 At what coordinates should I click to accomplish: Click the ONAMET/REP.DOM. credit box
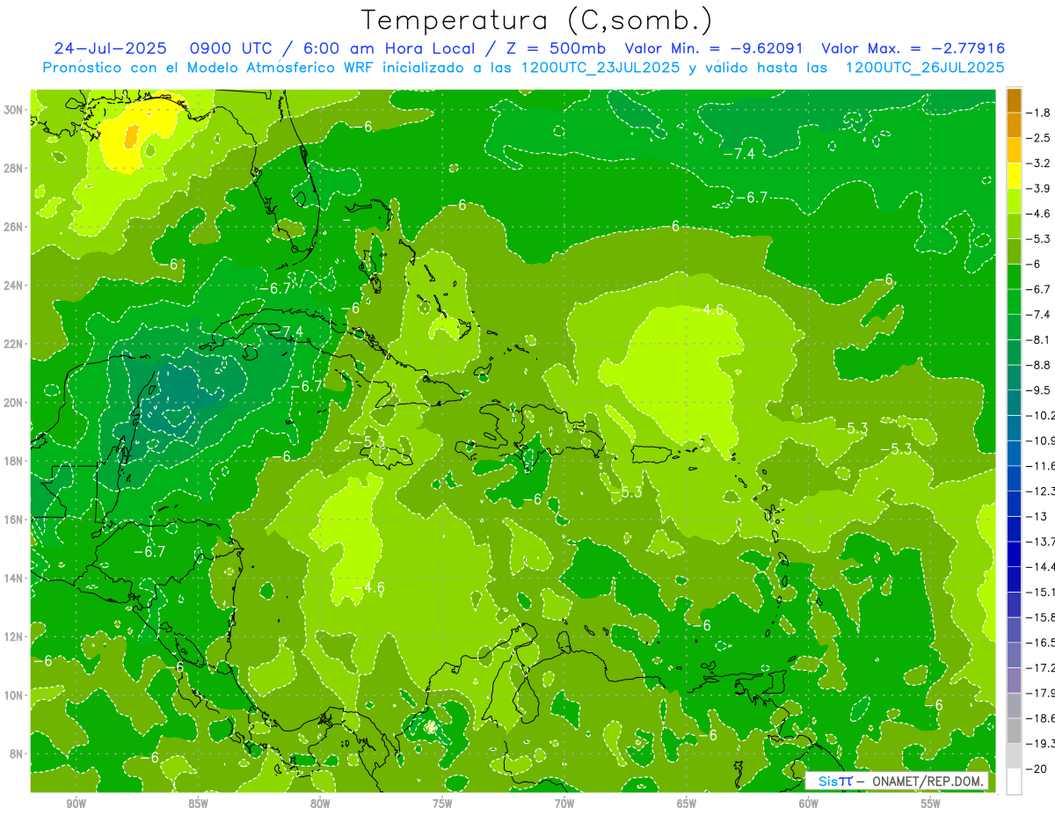pyautogui.click(x=897, y=781)
